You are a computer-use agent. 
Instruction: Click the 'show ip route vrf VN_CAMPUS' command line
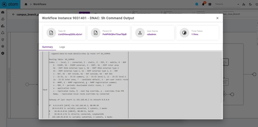[81, 54]
